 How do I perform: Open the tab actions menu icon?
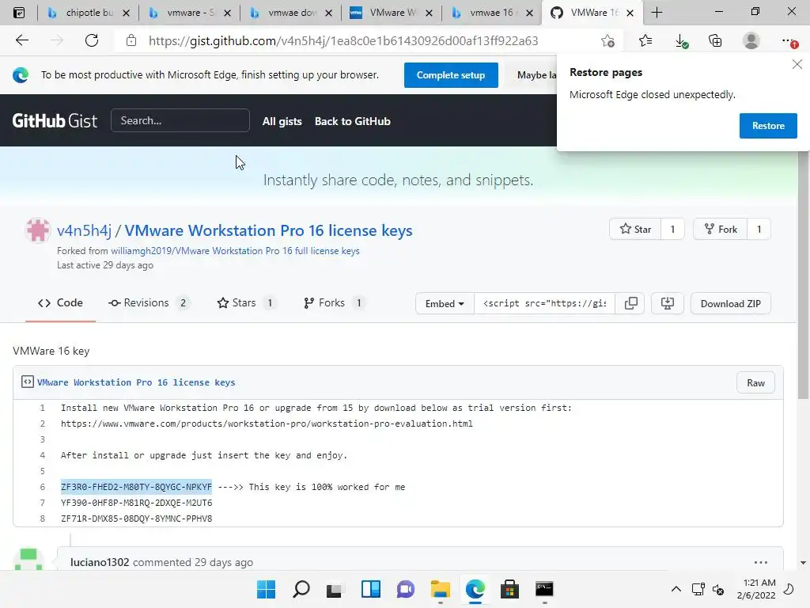coord(19,13)
